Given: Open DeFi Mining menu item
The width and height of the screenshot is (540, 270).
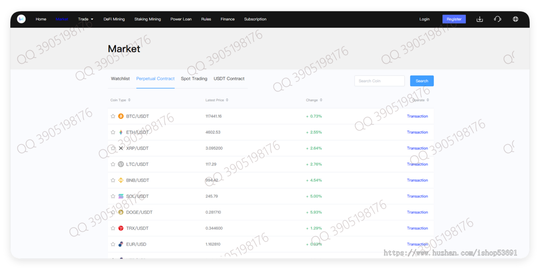Looking at the screenshot, I should 114,19.
